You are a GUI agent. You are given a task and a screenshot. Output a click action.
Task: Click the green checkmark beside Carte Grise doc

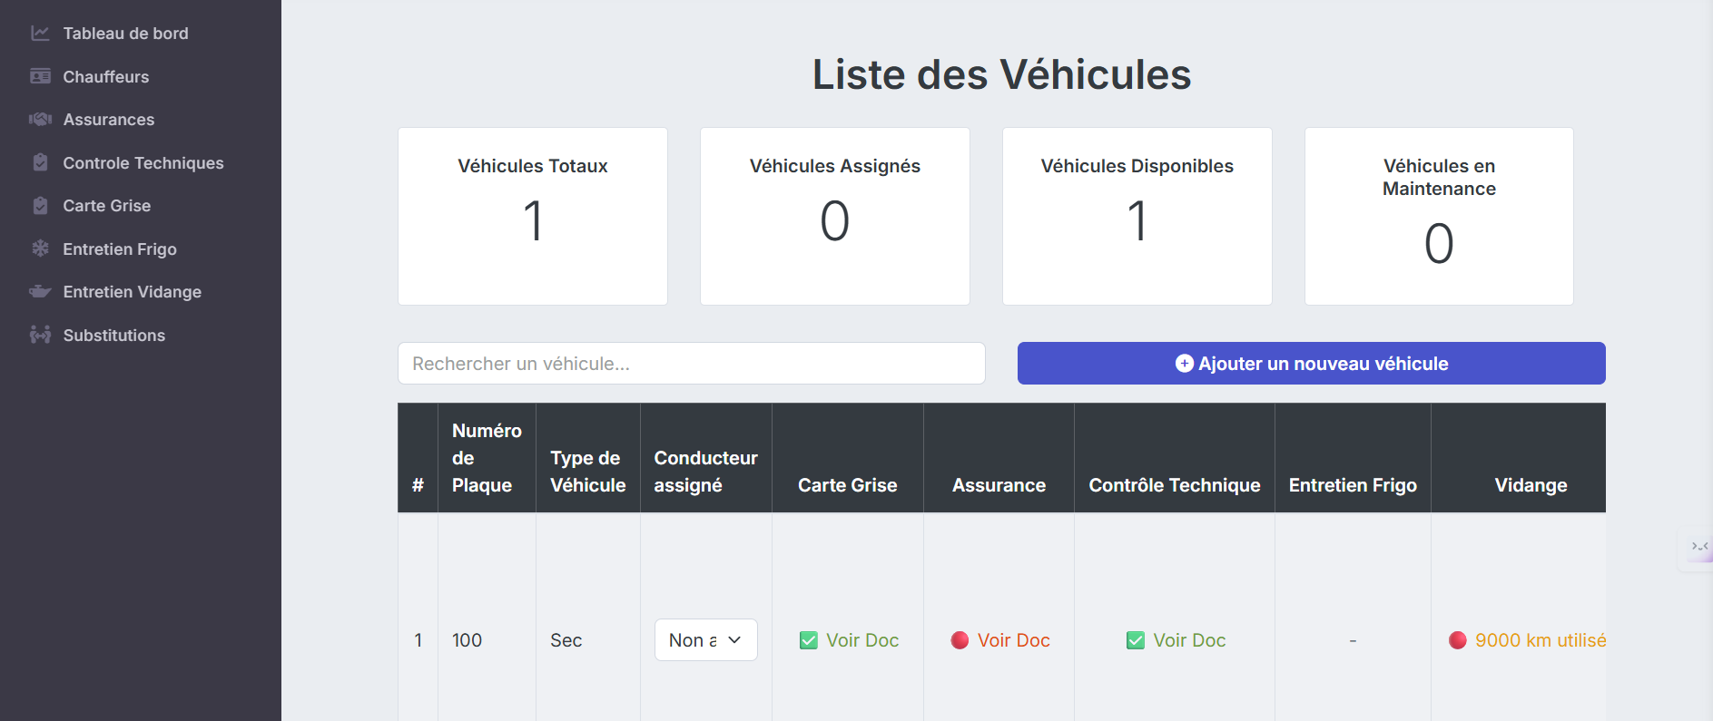pos(808,640)
